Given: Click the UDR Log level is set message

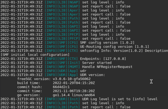Looking at the screenshot, I should (120, 99).
